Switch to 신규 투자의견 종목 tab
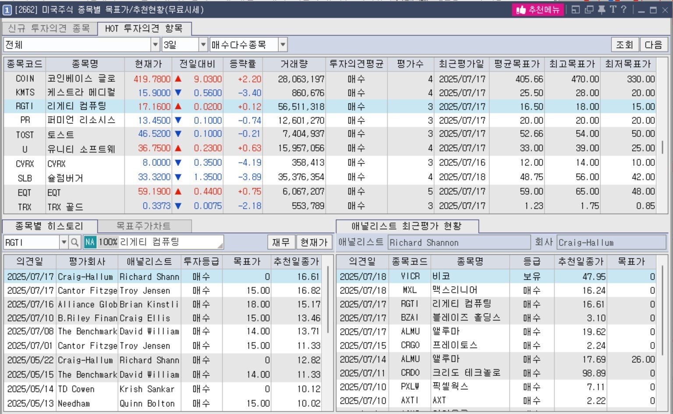 [49, 28]
